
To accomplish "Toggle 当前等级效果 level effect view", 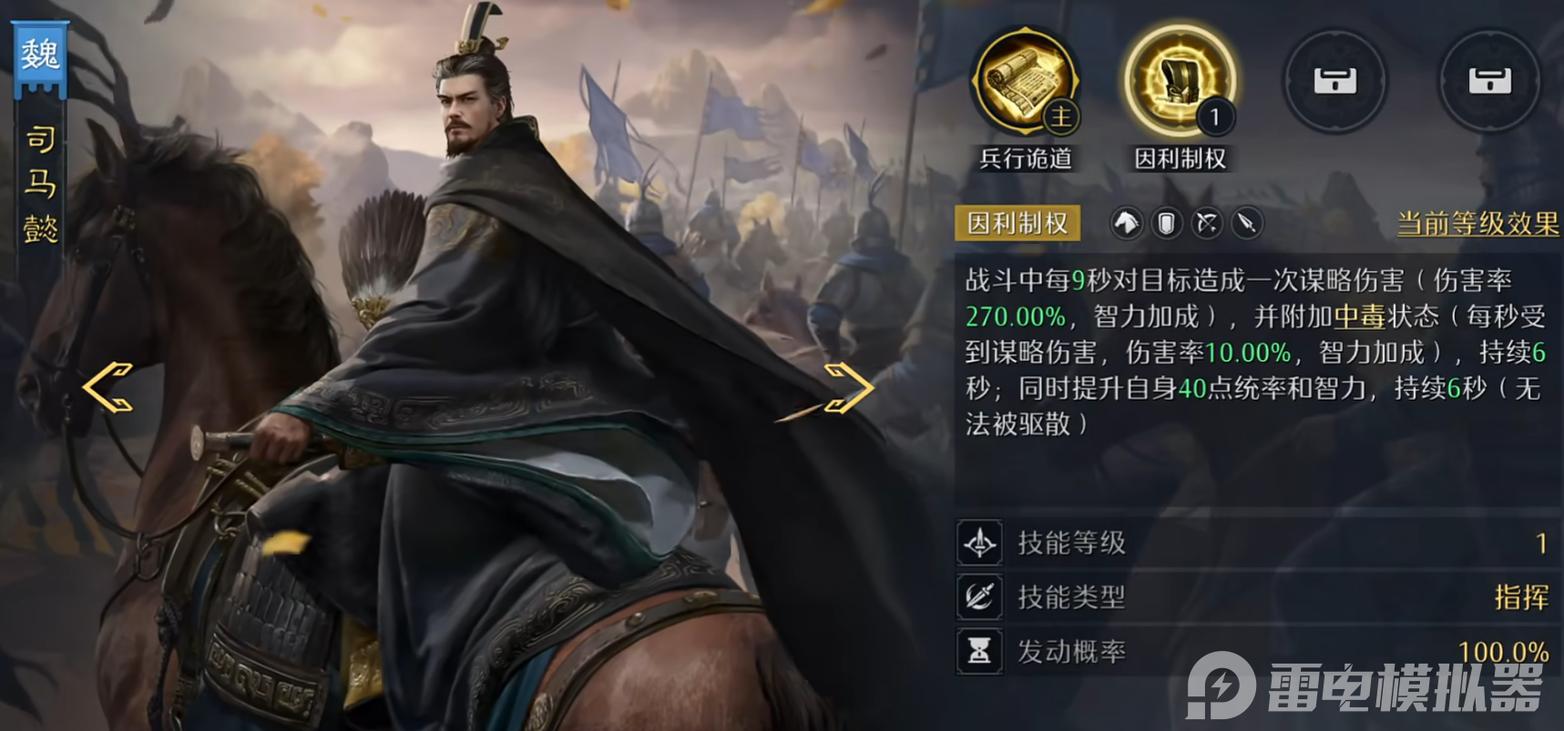I will pyautogui.click(x=1477, y=224).
